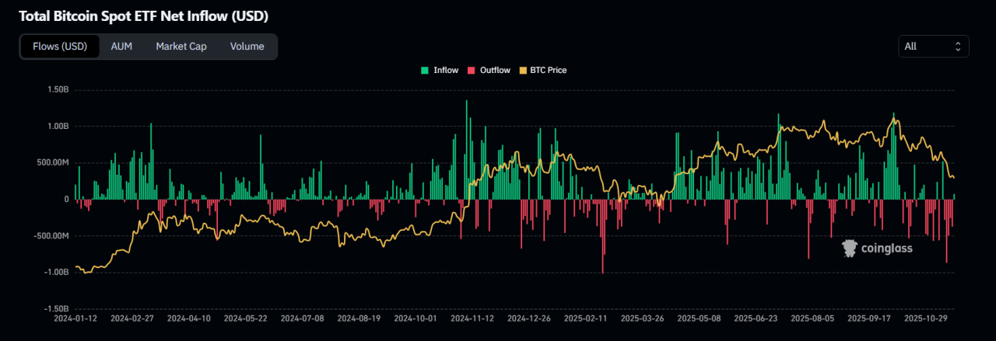996x341 pixels.
Task: Click the up-down chevron in the All selector
Action: [x=959, y=46]
